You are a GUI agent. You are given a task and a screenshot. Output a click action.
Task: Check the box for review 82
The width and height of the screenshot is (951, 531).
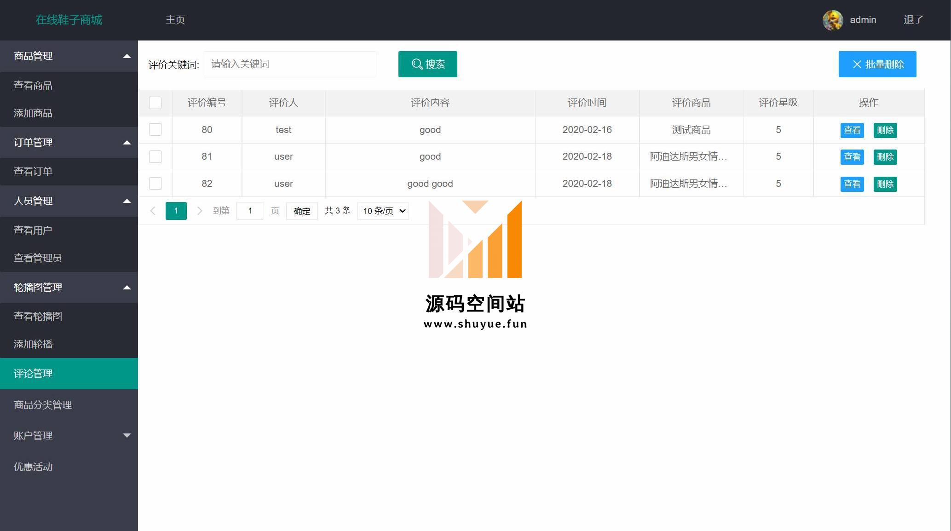pyautogui.click(x=156, y=184)
